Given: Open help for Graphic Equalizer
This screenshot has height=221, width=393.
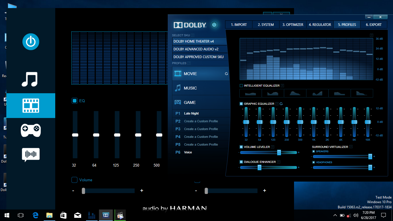Looking at the screenshot, I should point(277,104).
